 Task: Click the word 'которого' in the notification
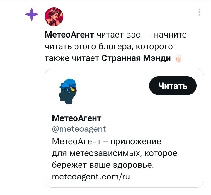click(x=154, y=47)
